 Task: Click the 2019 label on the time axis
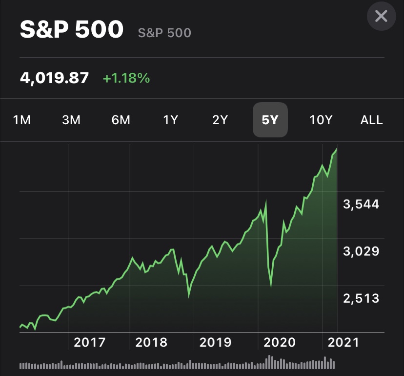click(x=215, y=342)
